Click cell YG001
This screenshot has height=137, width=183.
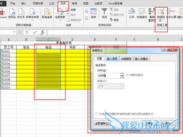click(x=8, y=52)
